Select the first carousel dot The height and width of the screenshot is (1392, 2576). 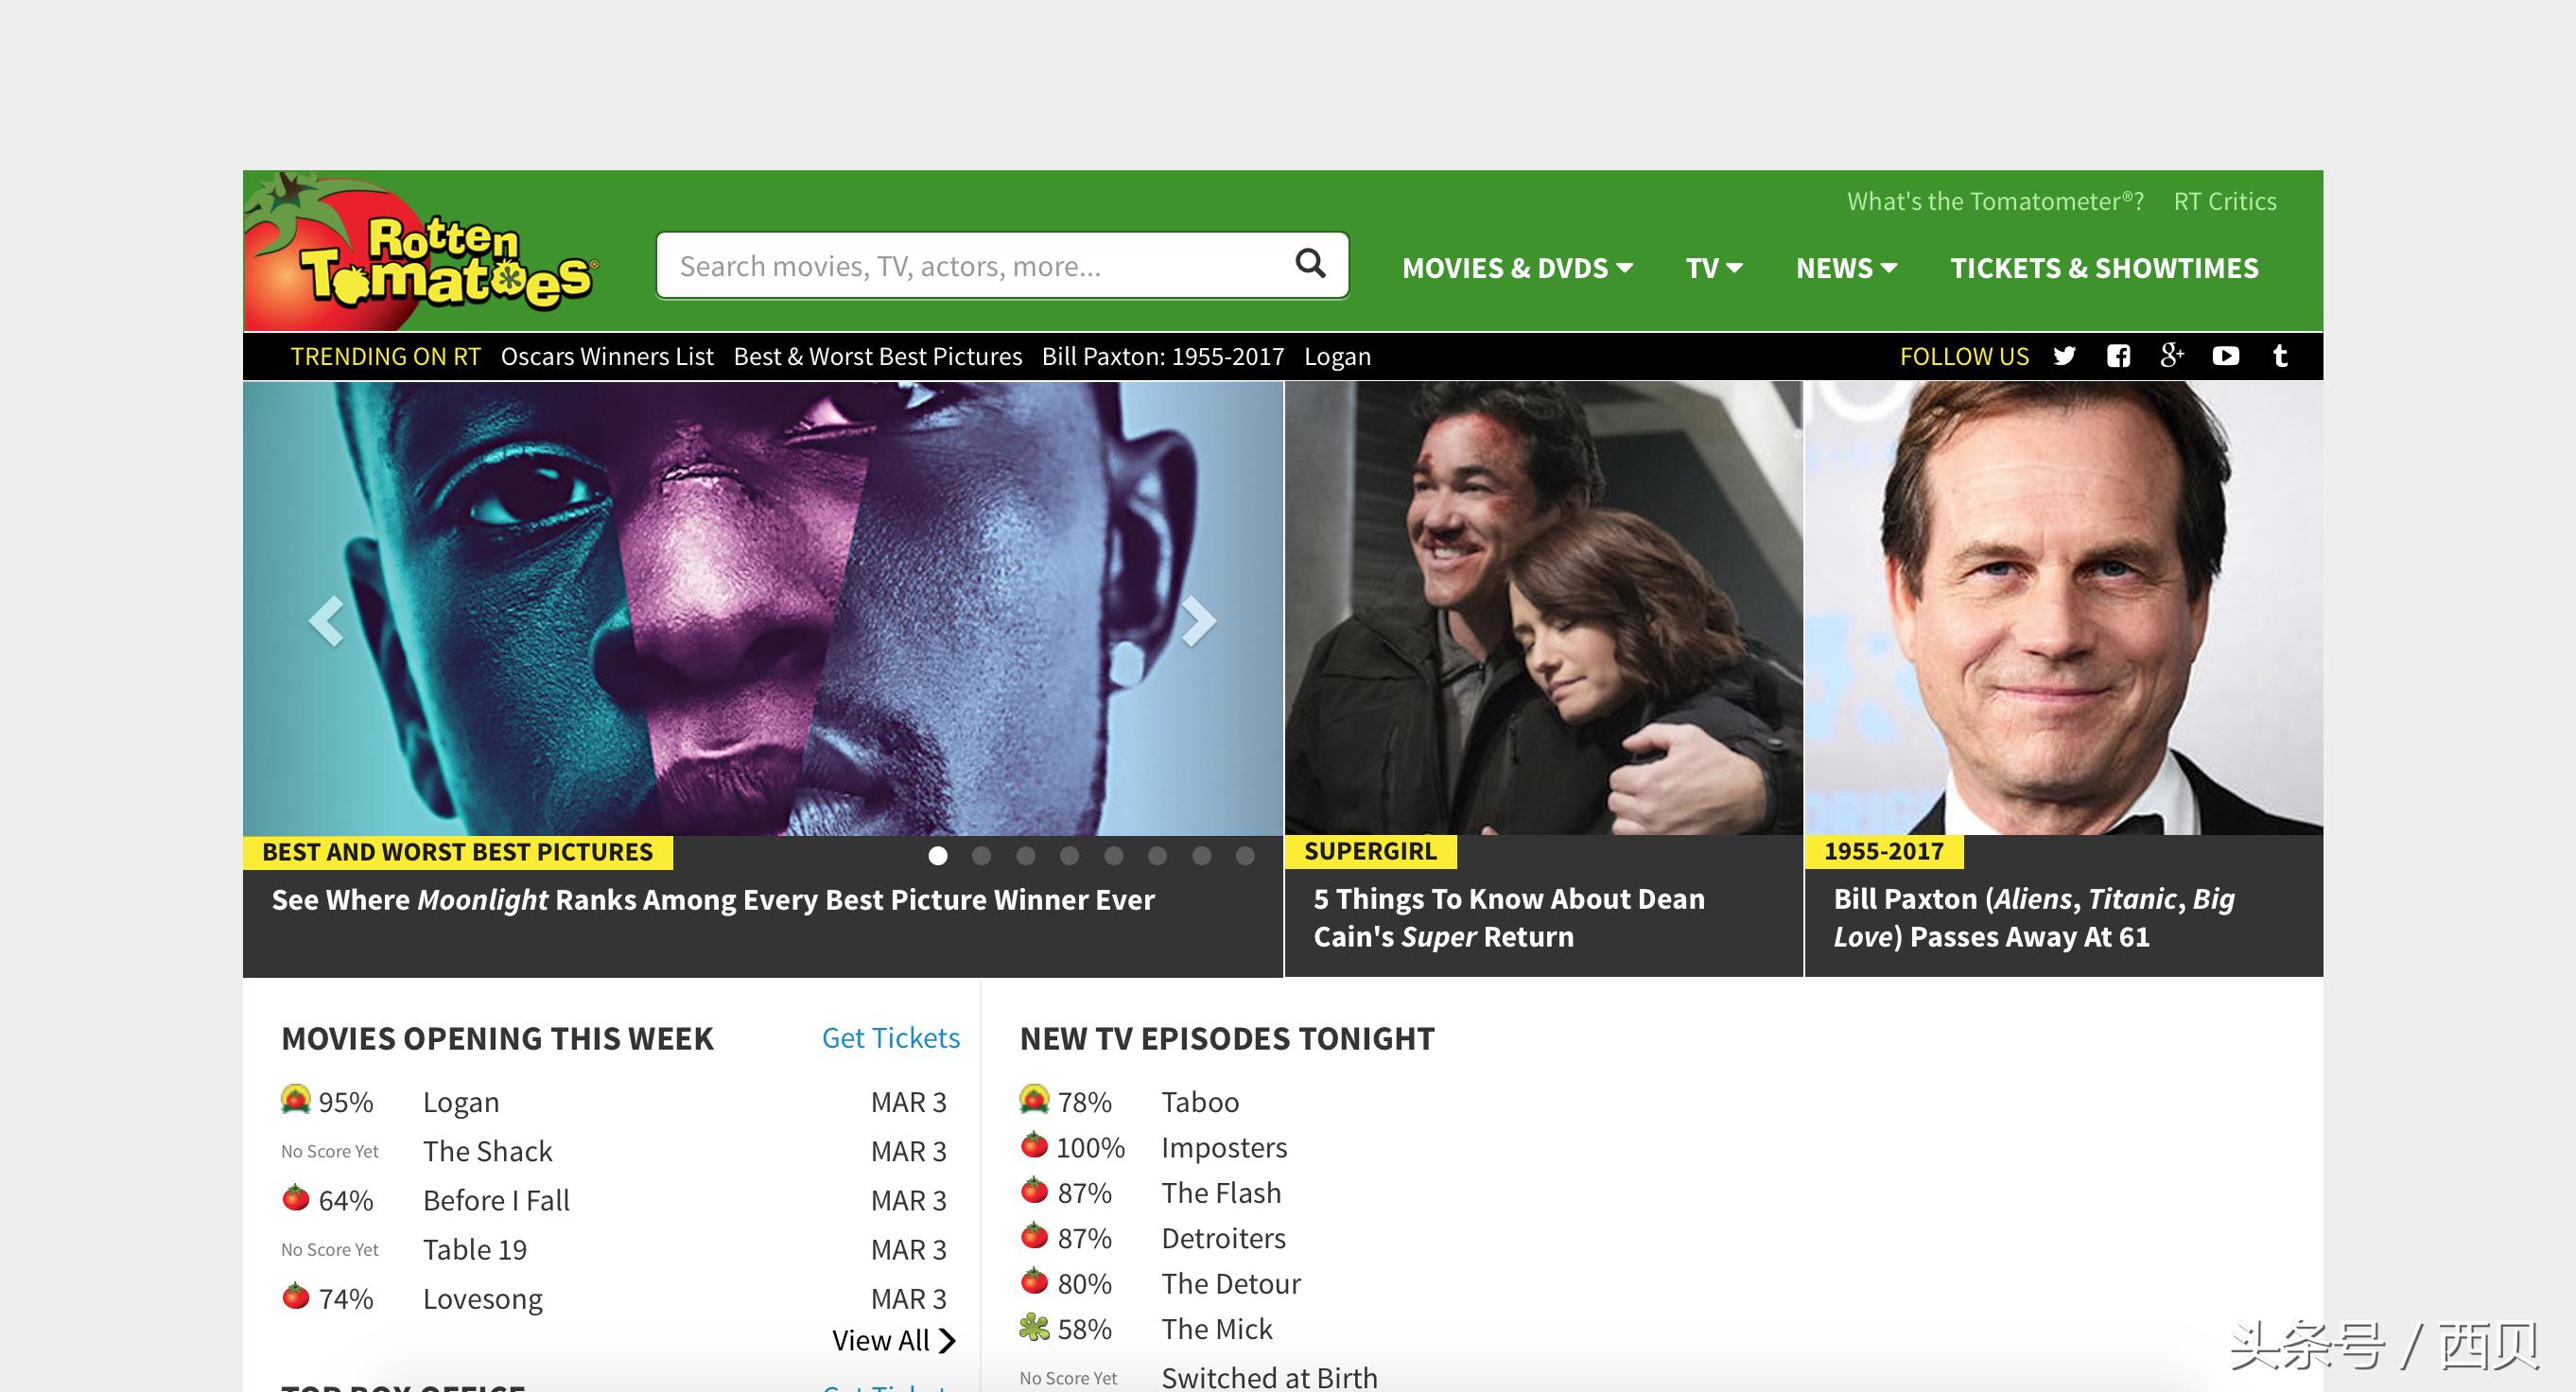point(938,856)
